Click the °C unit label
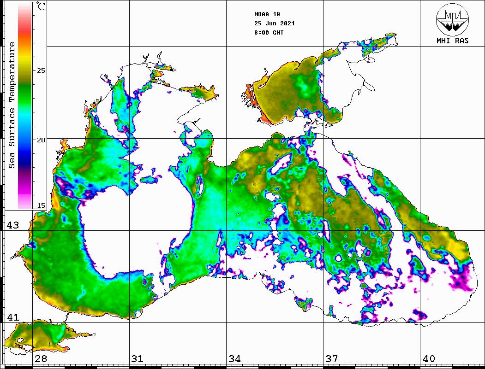The image size is (485, 369). pyautogui.click(x=41, y=6)
